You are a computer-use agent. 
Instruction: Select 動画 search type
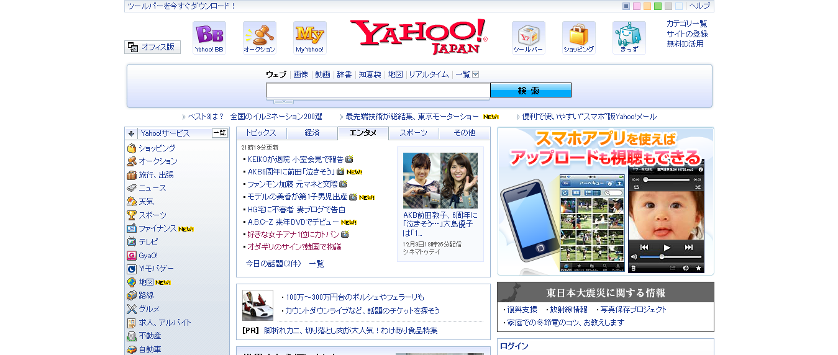[323, 74]
